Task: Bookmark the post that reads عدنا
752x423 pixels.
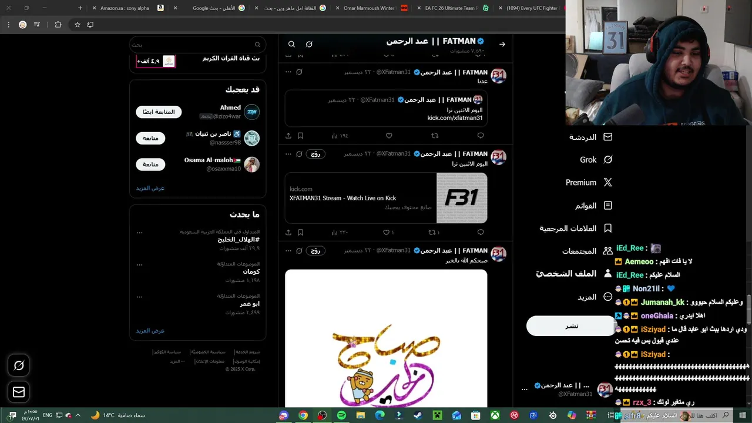Action: coord(300,136)
